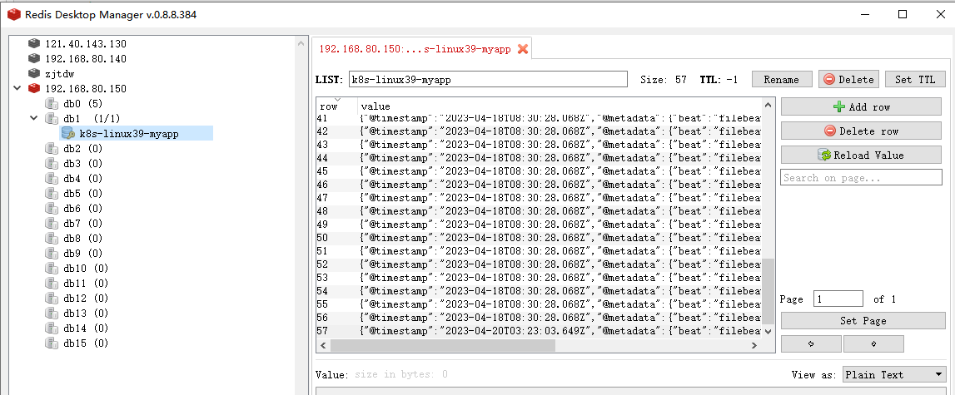Click the database icon next to db15
Screen dimensions: 955x395
[x=51, y=343]
